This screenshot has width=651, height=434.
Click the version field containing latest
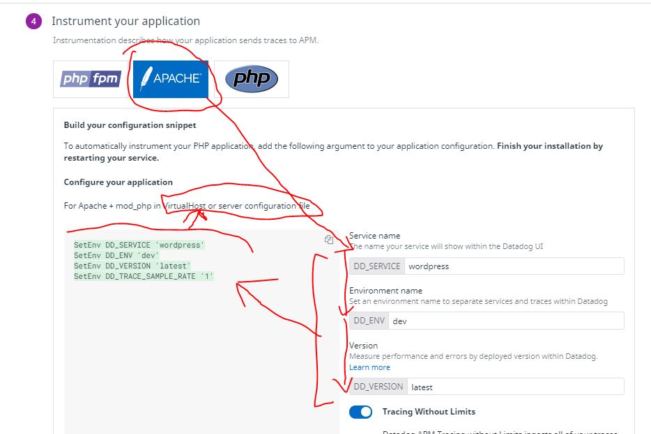pyautogui.click(x=514, y=387)
